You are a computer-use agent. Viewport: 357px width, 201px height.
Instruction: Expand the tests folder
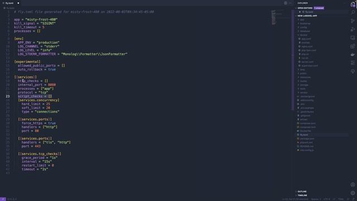[x=302, y=89]
